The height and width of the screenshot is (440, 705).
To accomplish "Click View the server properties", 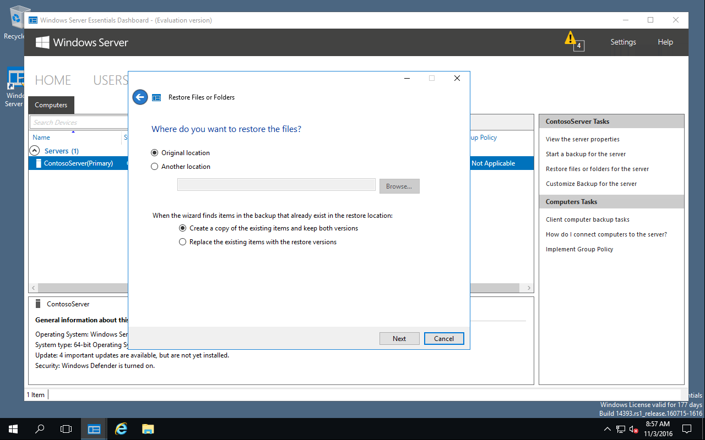I will coord(583,140).
